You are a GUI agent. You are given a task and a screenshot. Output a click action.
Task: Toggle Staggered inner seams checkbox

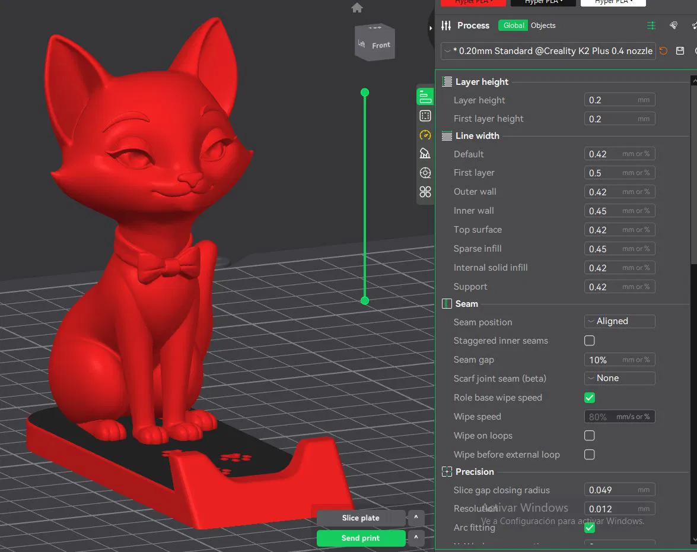point(590,341)
